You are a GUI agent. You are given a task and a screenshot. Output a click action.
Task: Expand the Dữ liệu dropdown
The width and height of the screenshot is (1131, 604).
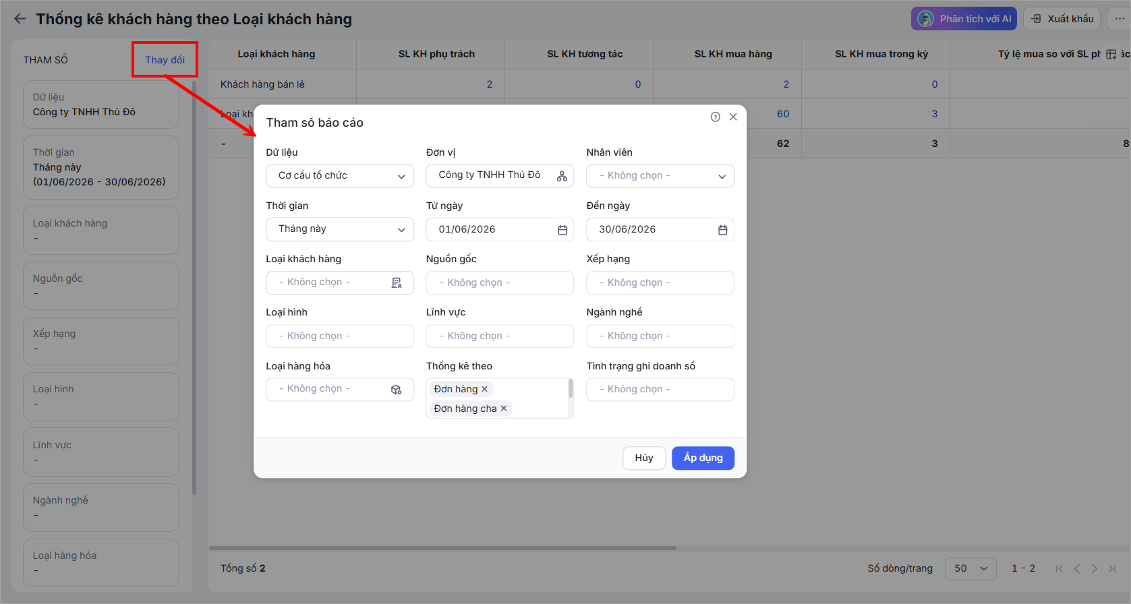pos(340,176)
